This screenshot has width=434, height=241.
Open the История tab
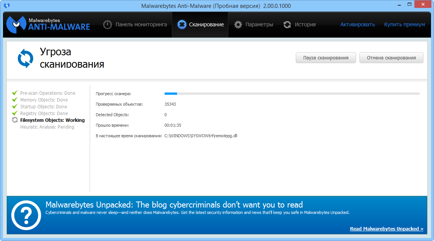304,24
